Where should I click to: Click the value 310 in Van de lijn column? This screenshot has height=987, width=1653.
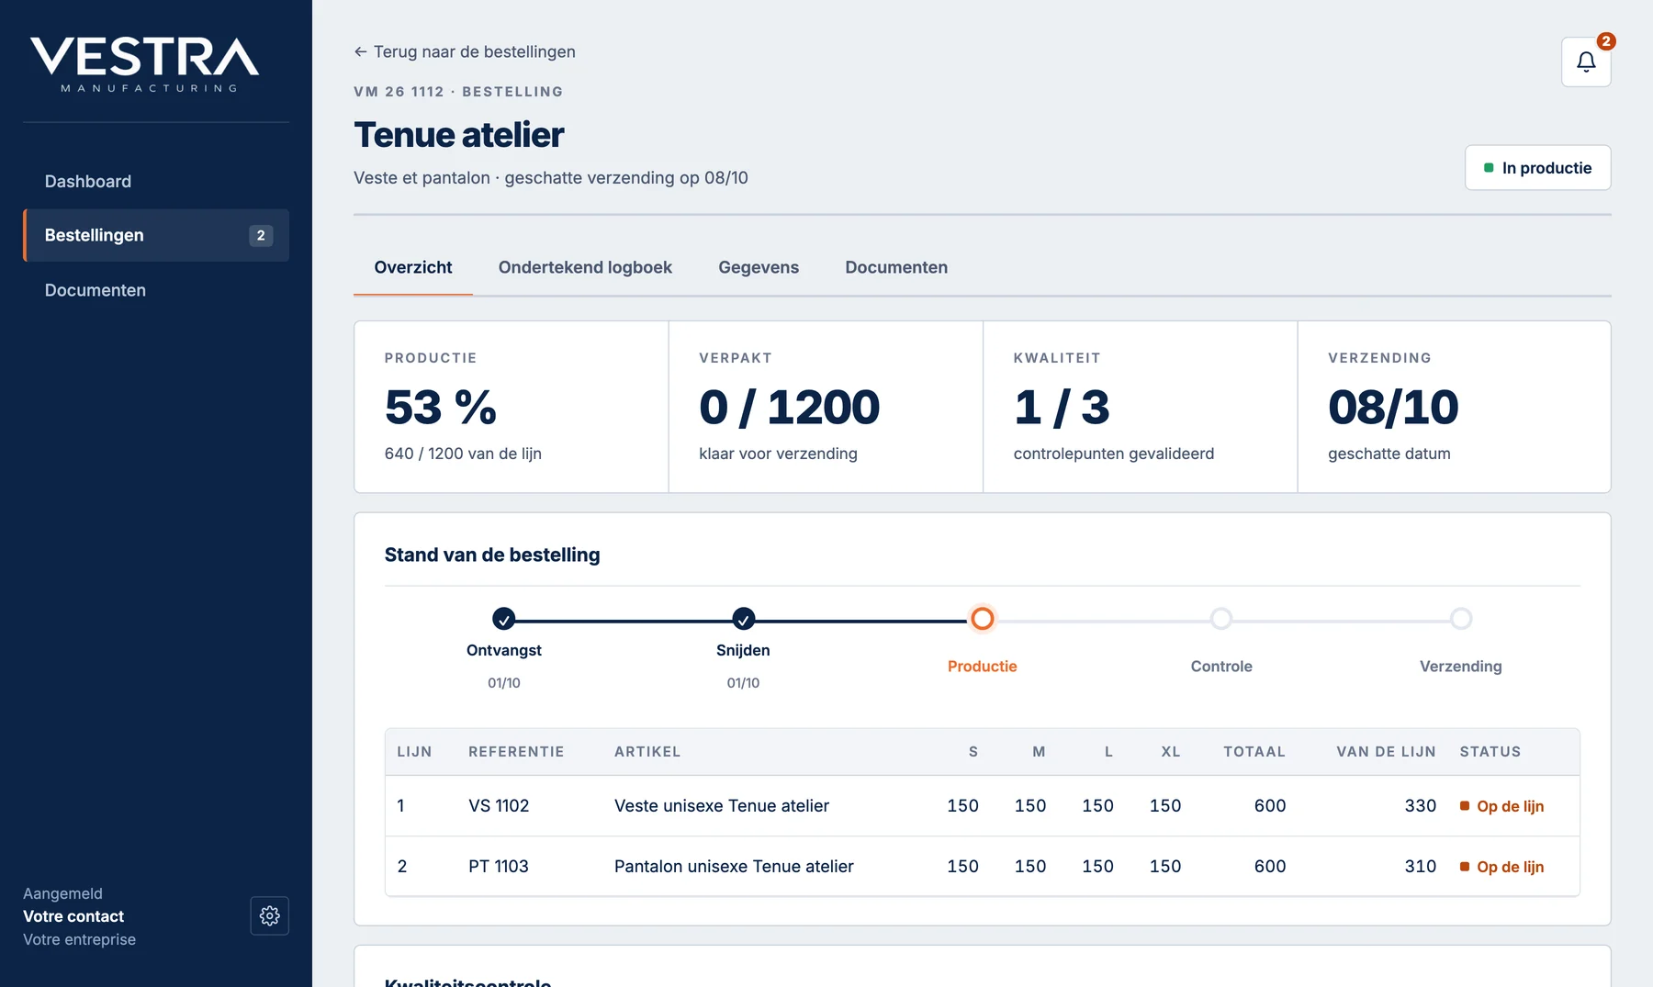click(x=1420, y=866)
